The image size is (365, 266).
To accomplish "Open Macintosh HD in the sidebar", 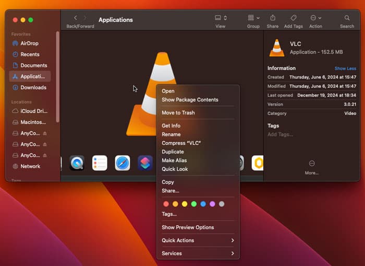I will [30, 122].
